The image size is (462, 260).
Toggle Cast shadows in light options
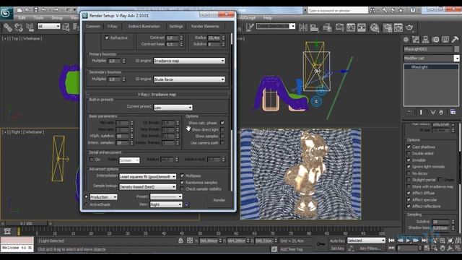tap(409, 147)
